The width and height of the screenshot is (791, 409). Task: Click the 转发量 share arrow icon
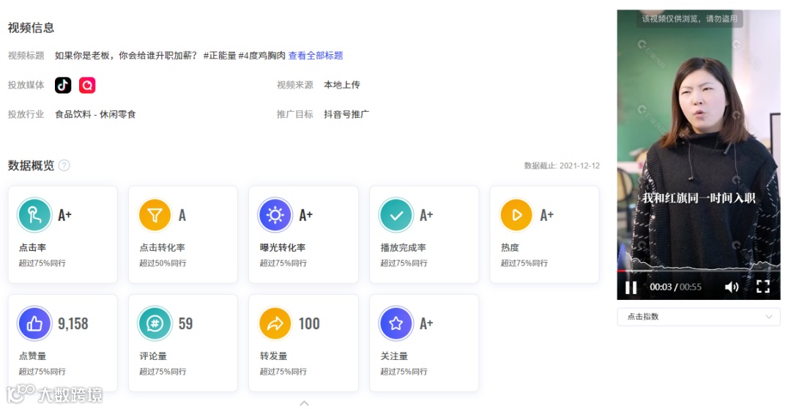coord(275,323)
